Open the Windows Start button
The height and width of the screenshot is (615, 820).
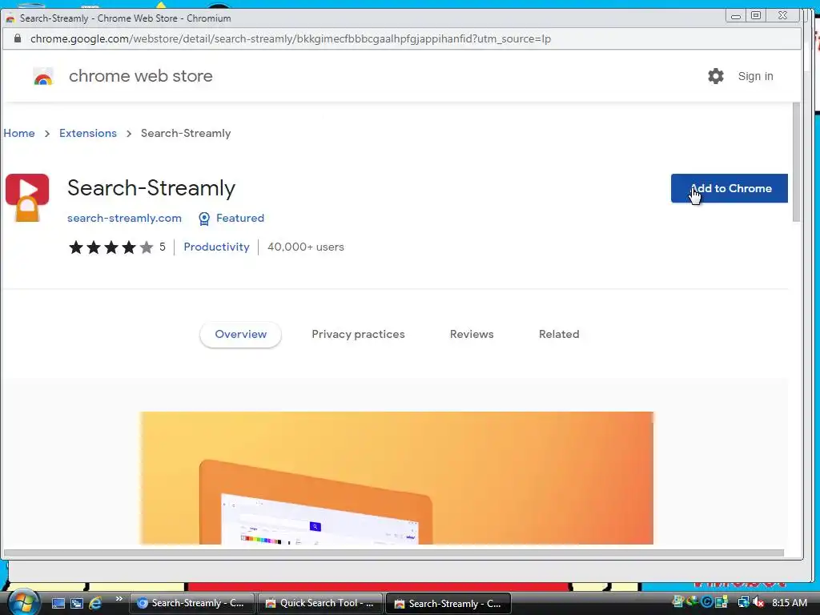(23, 602)
